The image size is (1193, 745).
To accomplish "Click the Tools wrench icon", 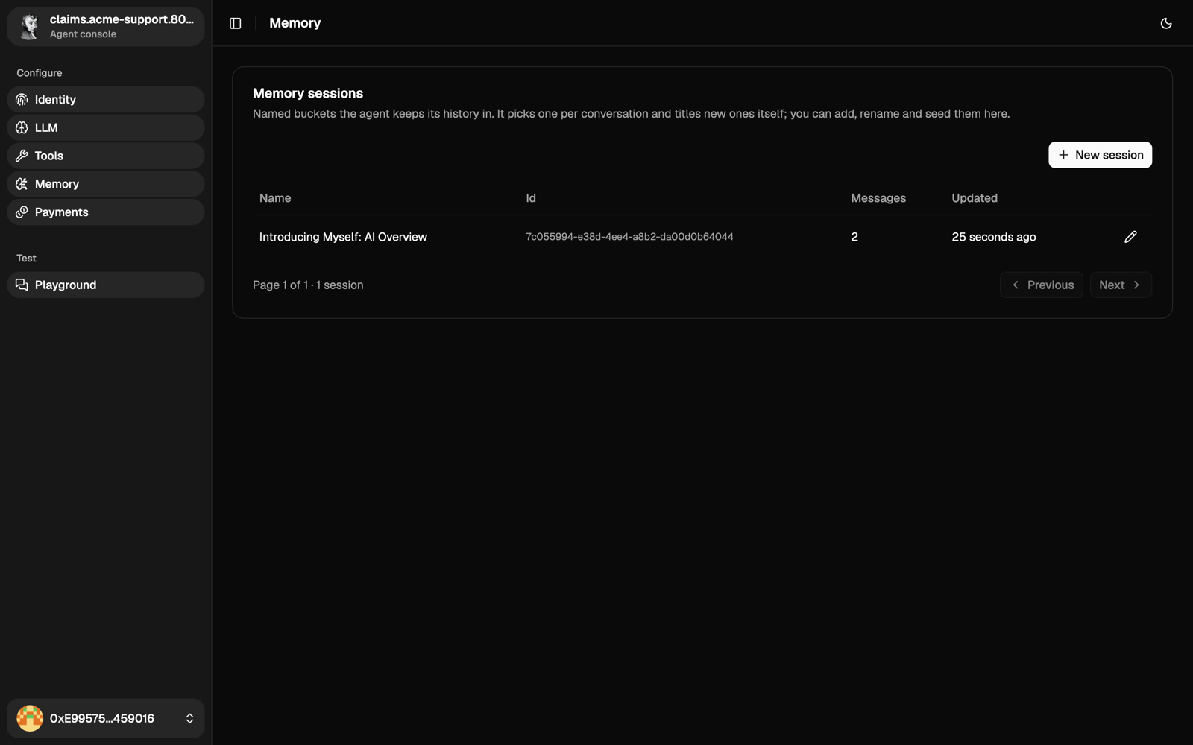I will click(x=22, y=156).
